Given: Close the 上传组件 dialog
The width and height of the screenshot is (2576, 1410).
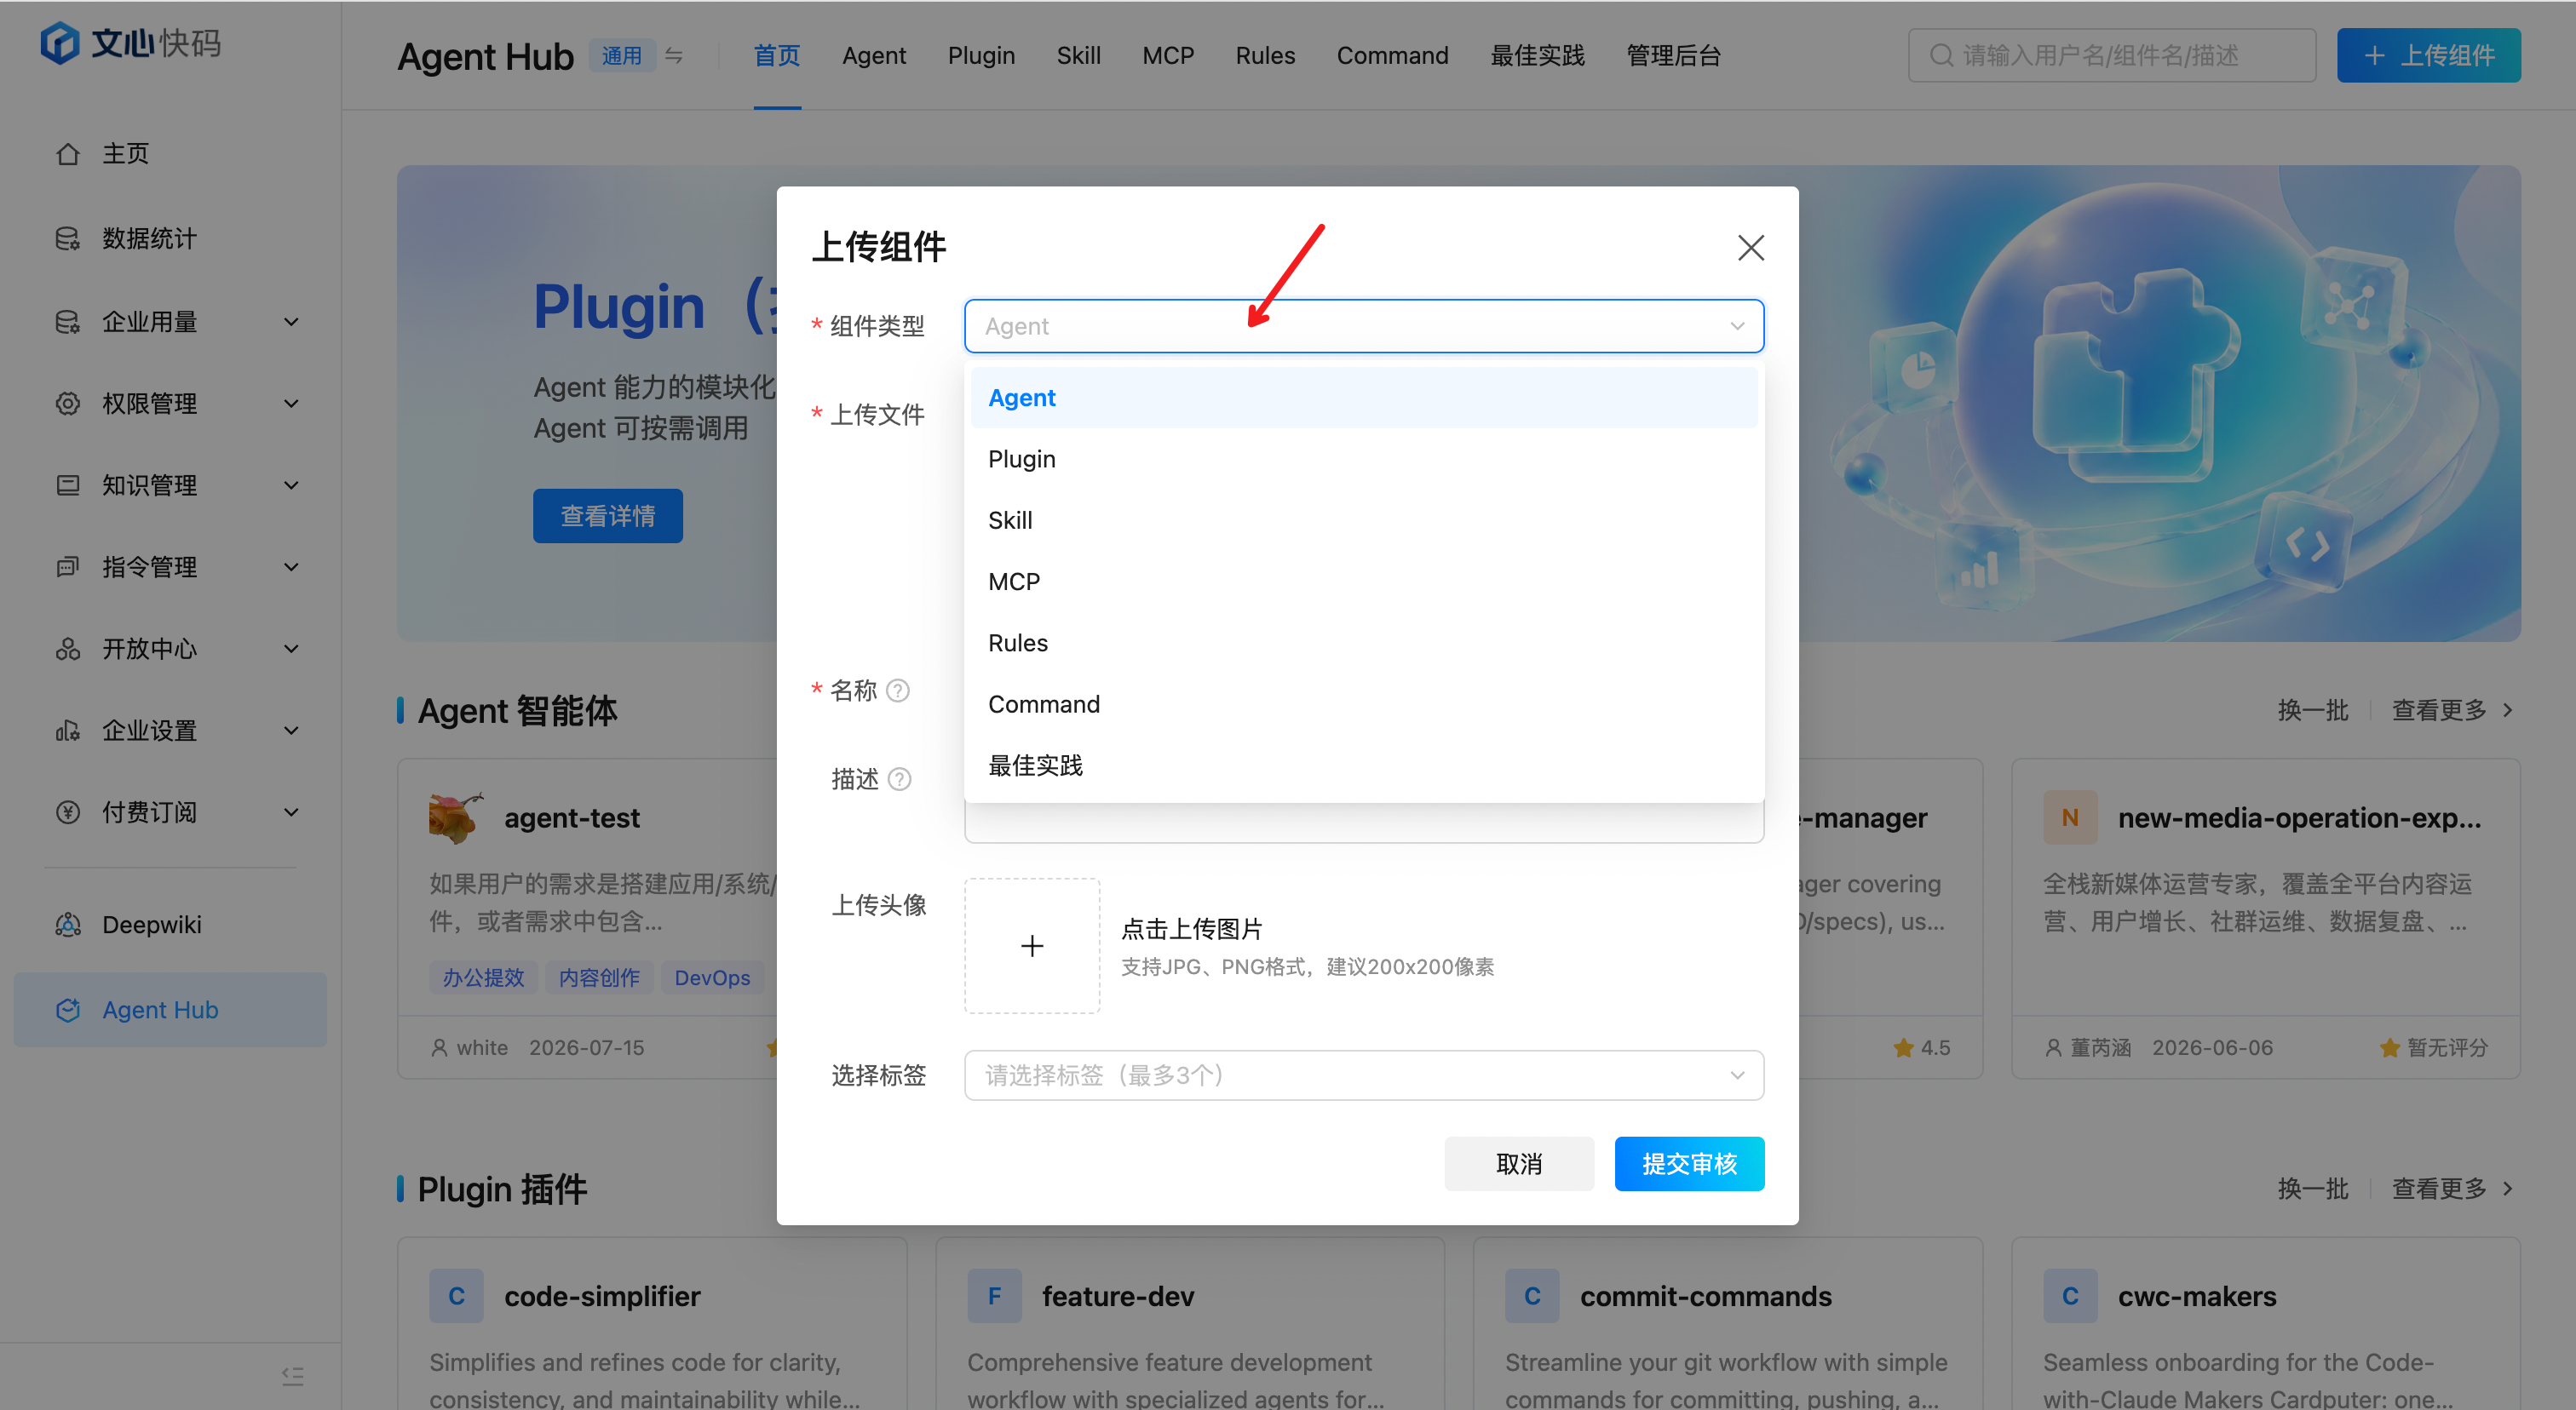Looking at the screenshot, I should (x=1750, y=247).
